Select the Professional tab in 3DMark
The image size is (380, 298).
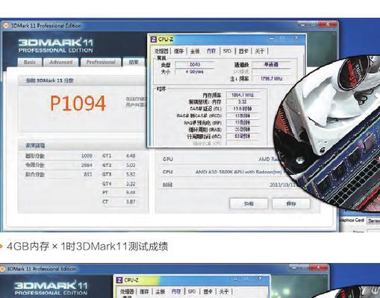point(101,62)
